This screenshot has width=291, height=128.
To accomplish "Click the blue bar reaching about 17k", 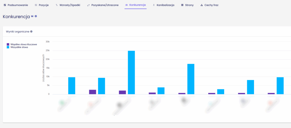I will click(x=191, y=79).
